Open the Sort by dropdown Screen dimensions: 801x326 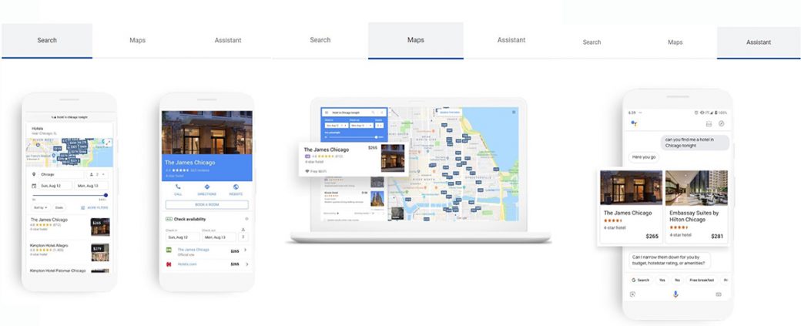(x=41, y=207)
